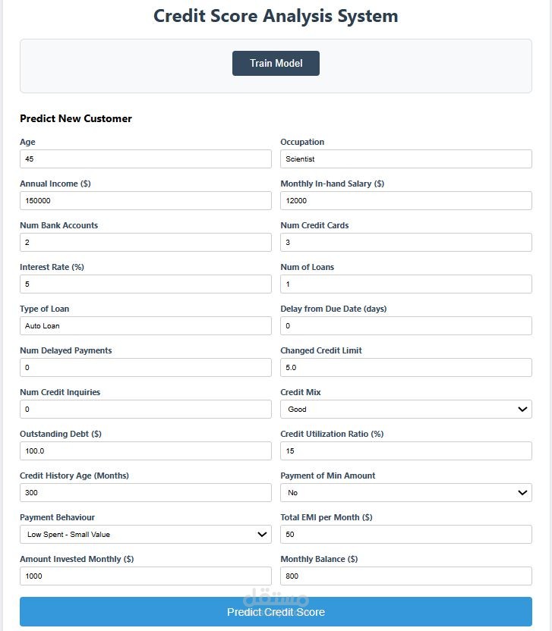Image resolution: width=552 pixels, height=631 pixels.
Task: Click the Num of Loans field
Action: tap(405, 284)
